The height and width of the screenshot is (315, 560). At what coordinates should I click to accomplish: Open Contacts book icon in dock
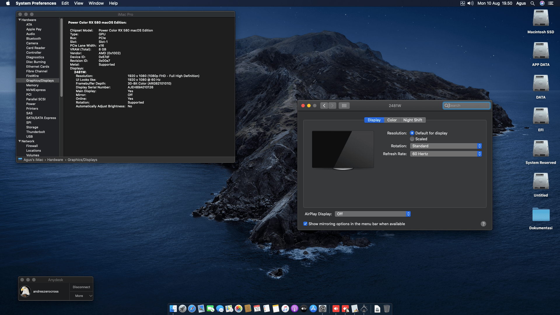tap(248, 309)
